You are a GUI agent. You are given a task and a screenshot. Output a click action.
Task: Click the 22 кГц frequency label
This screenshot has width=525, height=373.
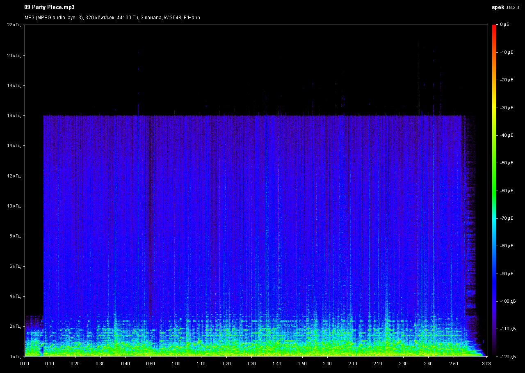(x=14, y=25)
